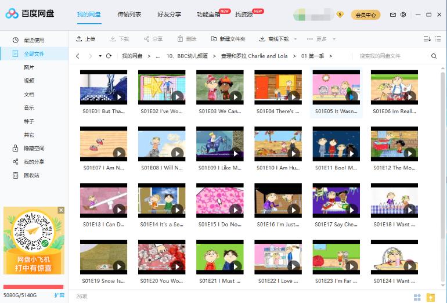This screenshot has width=447, height=303.
Task: Go forward with the right arrow
Action: 91,56
